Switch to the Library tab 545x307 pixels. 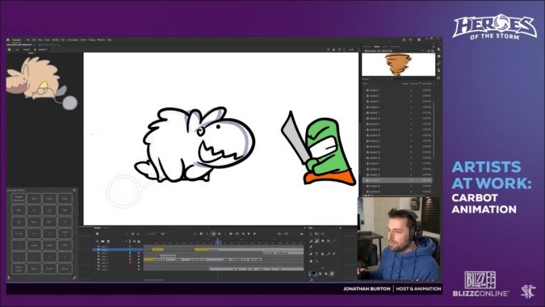[x=377, y=46]
